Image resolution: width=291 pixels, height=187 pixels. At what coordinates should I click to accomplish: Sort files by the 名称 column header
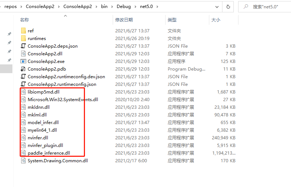[x=24, y=20]
